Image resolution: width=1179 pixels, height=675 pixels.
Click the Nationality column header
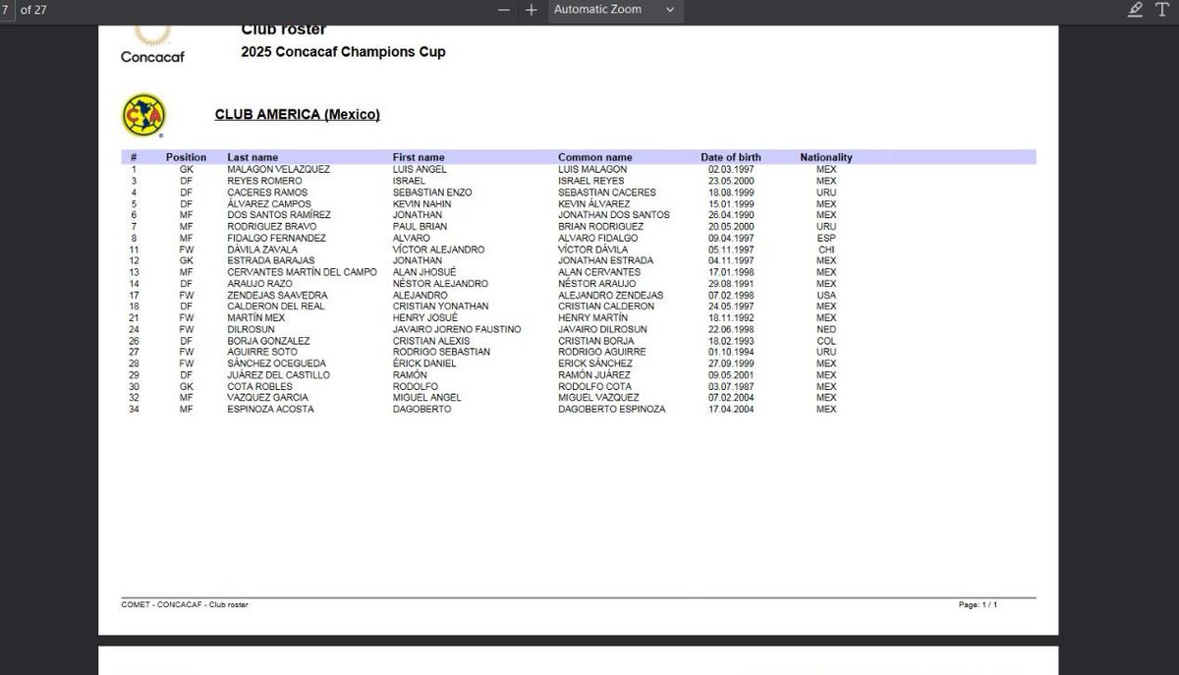[826, 157]
